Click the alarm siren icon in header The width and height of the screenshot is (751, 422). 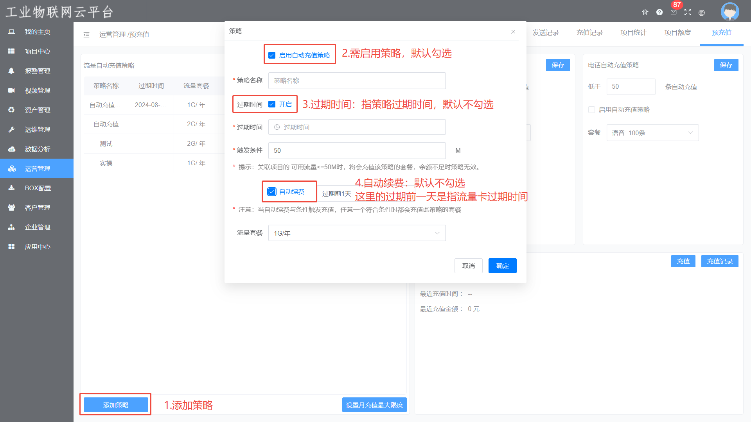point(645,13)
